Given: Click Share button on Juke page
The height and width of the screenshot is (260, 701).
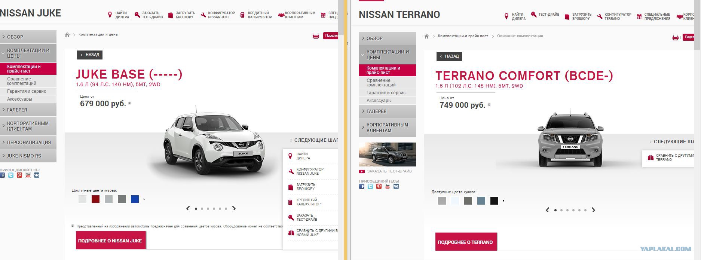Looking at the screenshot, I should (331, 36).
